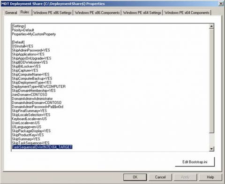The height and width of the screenshot is (184, 225).
Task: Click the SkipApplications=YES line
Action: [x=28, y=54]
